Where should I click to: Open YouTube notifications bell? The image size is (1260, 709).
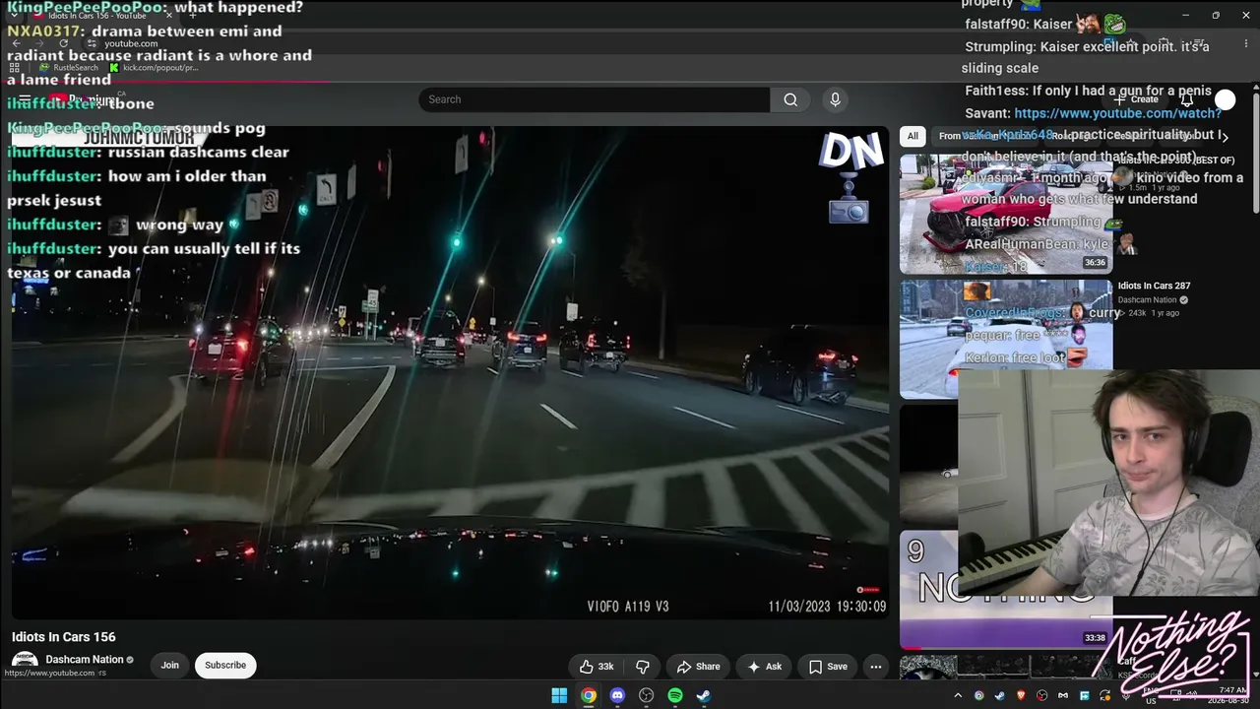(x=1187, y=99)
